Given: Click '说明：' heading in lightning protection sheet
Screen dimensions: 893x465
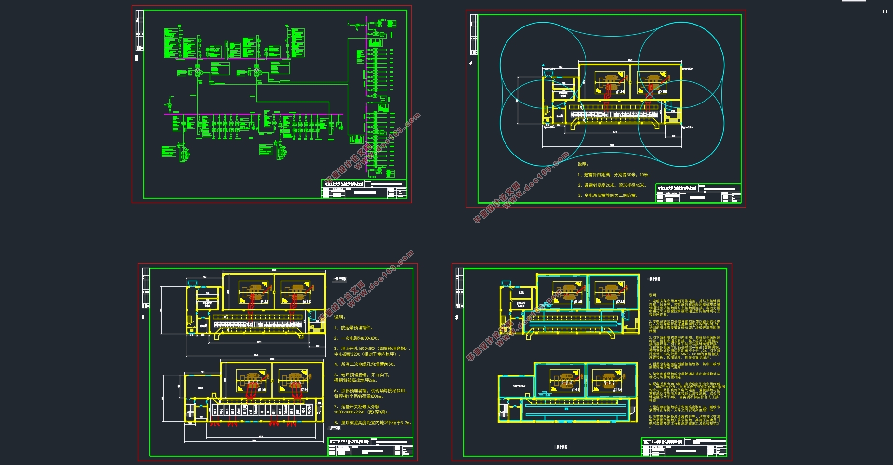Looking at the screenshot, I should pyautogui.click(x=583, y=164).
